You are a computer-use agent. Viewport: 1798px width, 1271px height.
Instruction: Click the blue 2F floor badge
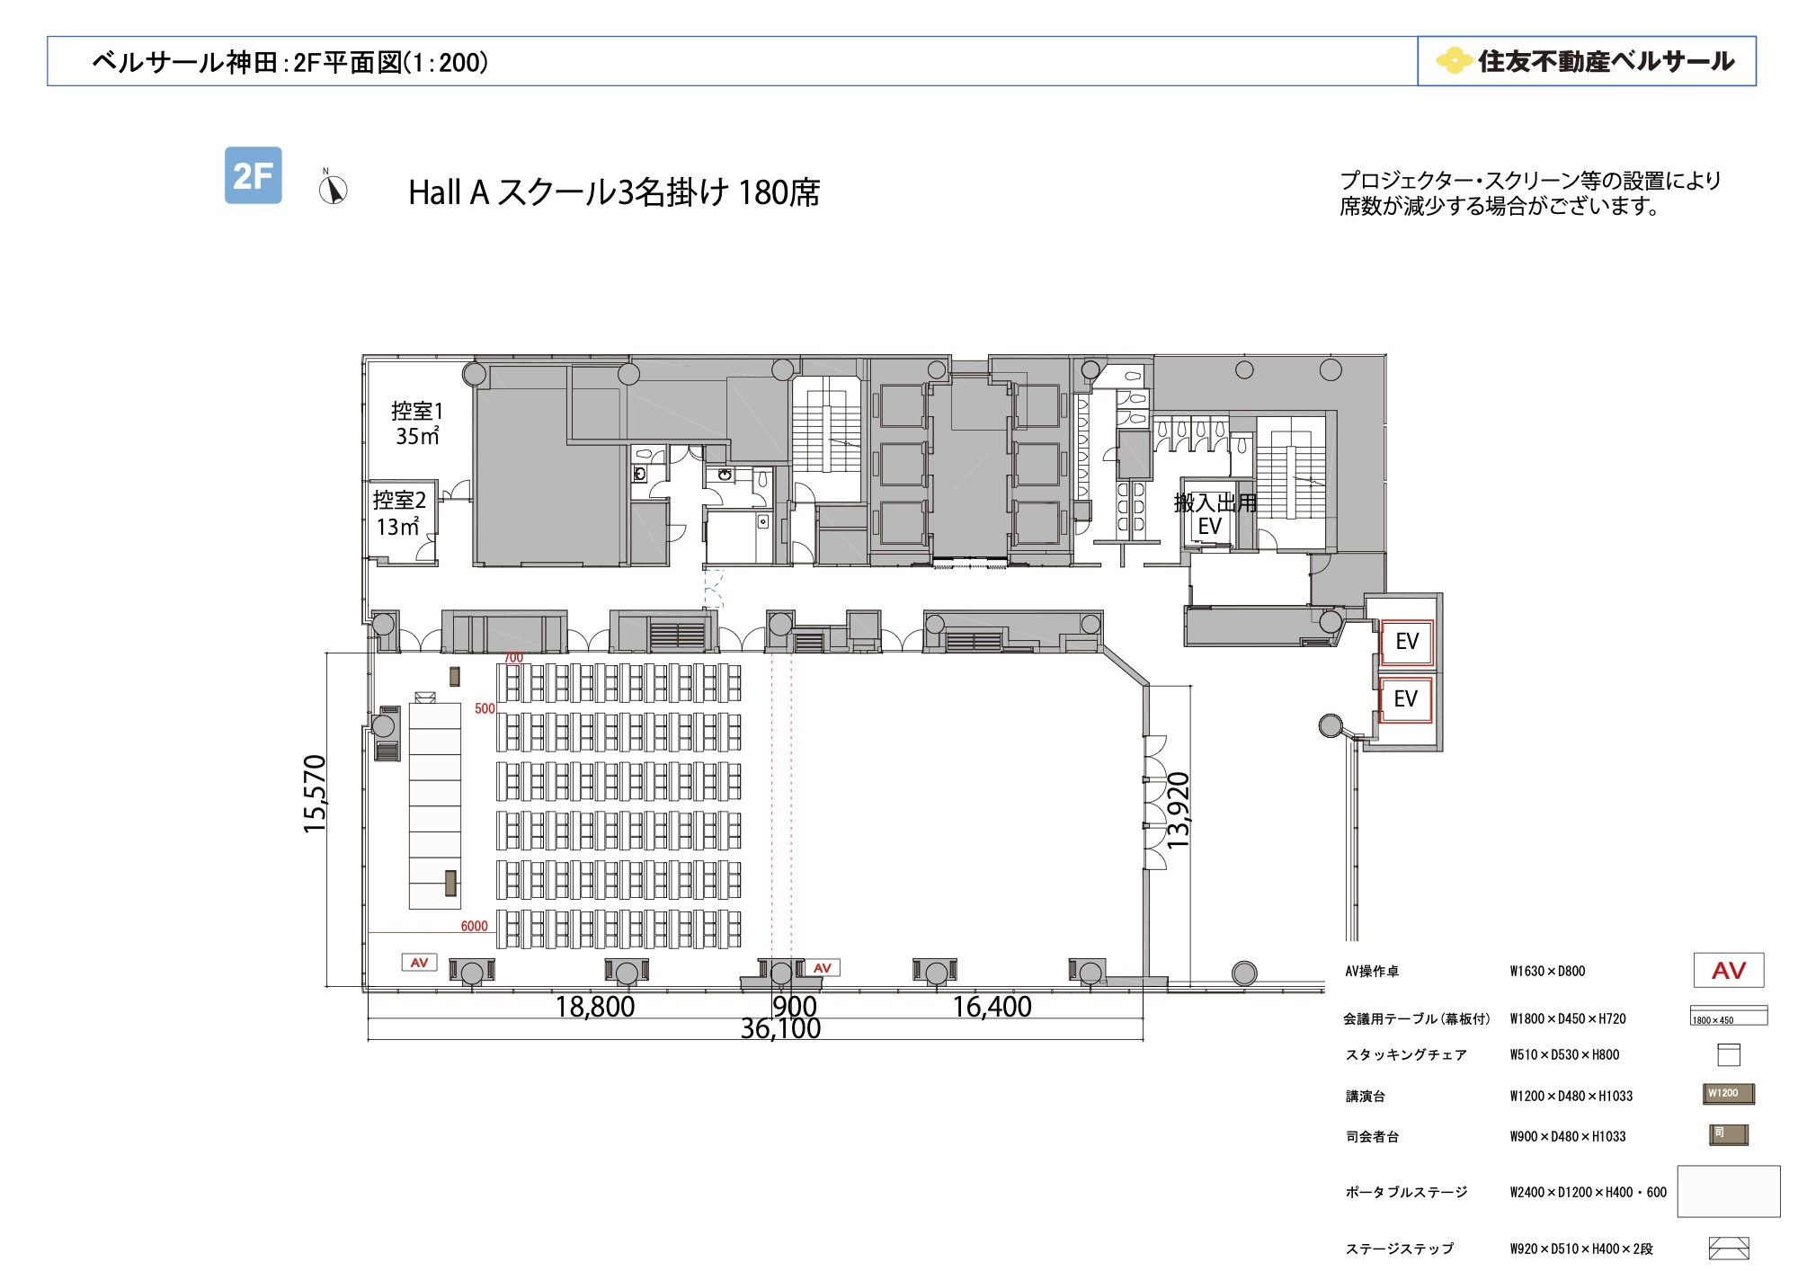[x=253, y=175]
